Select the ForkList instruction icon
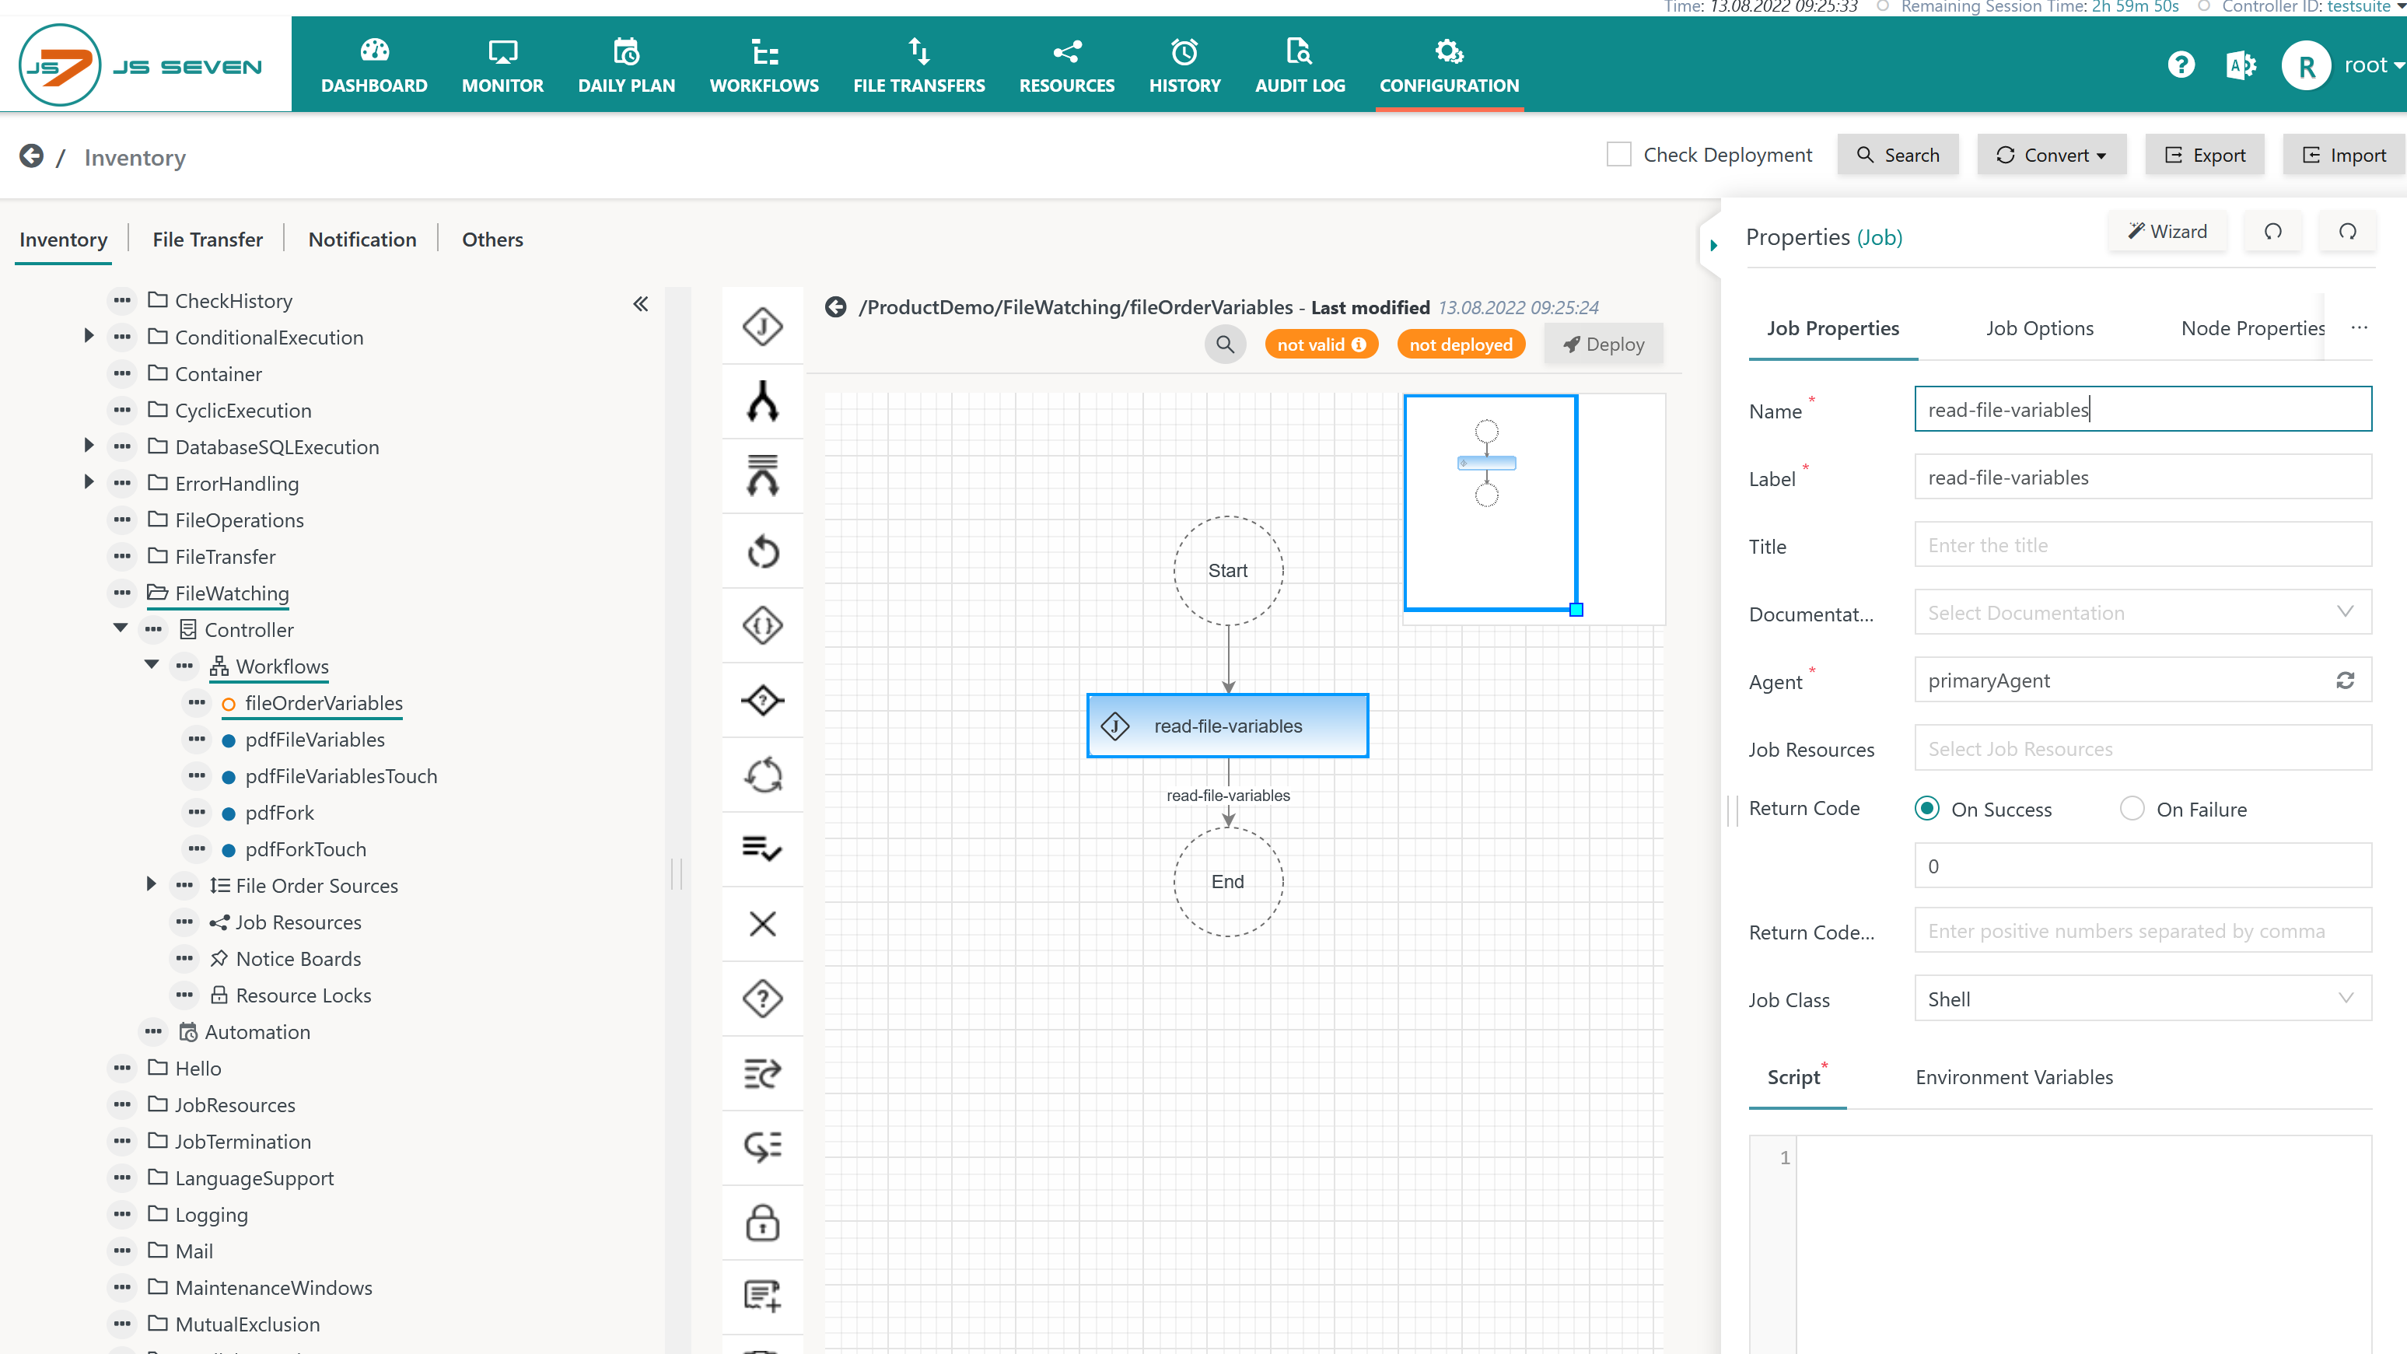 coord(762,476)
